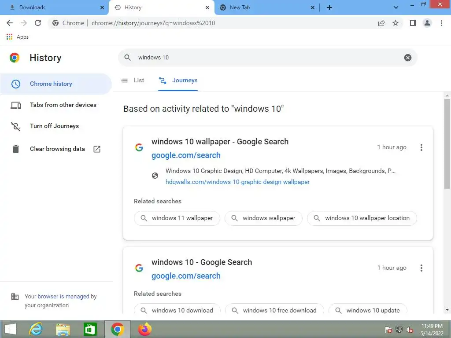Click the Chrome logo beside History title

tap(15, 58)
